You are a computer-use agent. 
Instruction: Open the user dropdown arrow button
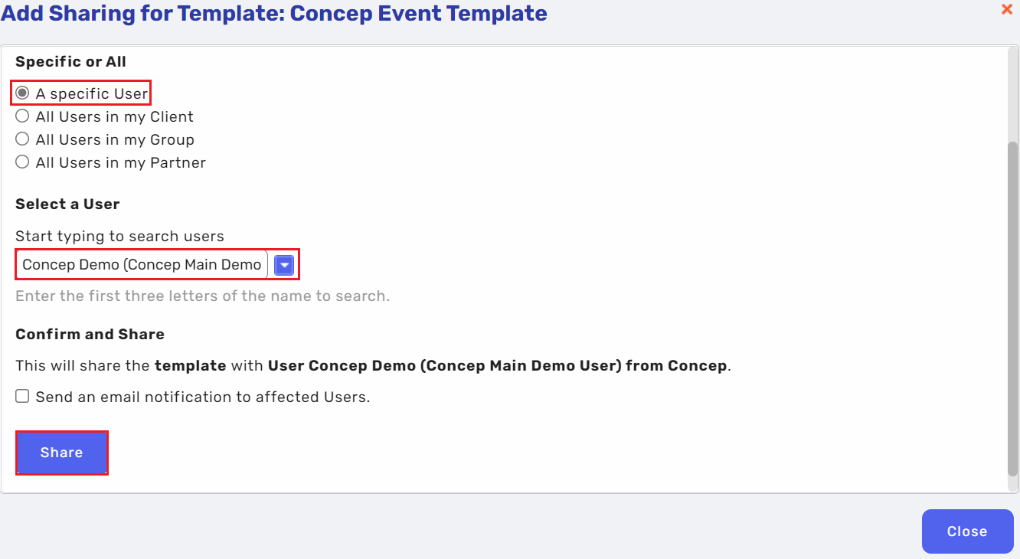(284, 265)
